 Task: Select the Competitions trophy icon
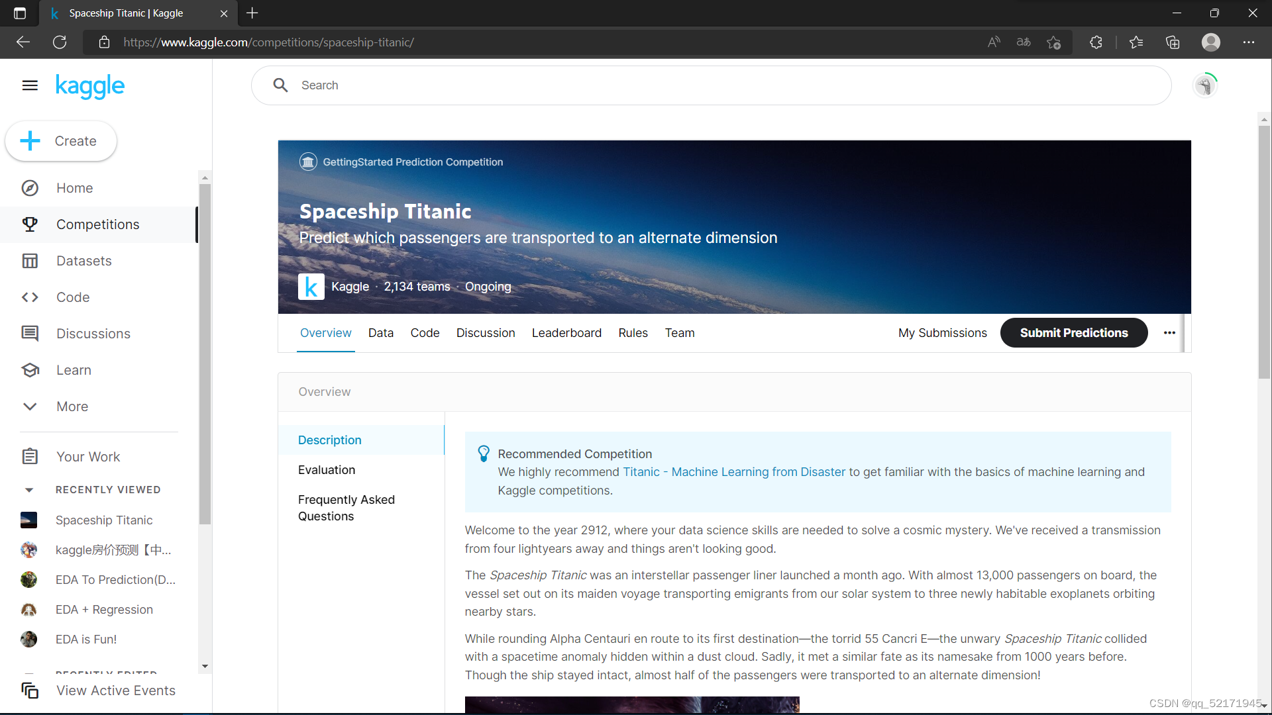pyautogui.click(x=30, y=224)
